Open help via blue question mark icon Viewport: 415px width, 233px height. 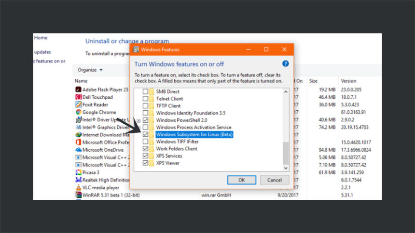(285, 64)
